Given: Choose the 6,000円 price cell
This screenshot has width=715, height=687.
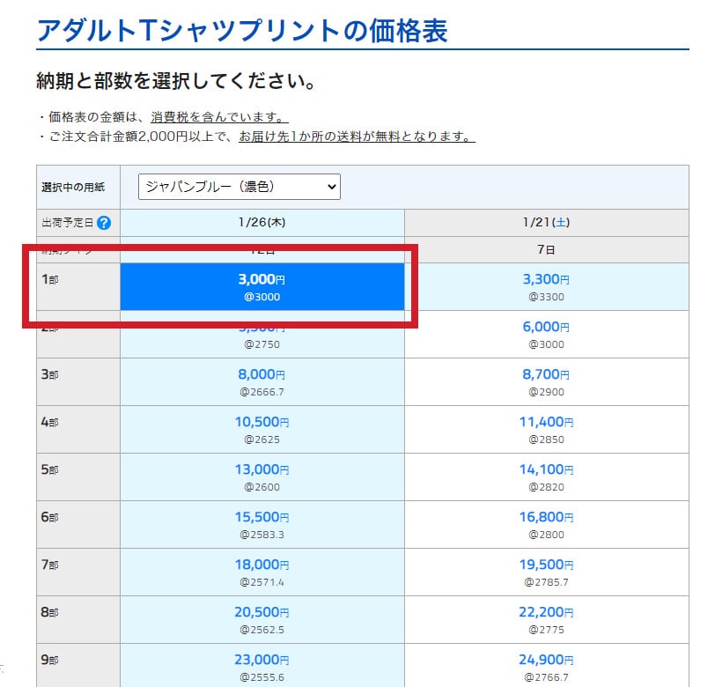Looking at the screenshot, I should point(546,334).
